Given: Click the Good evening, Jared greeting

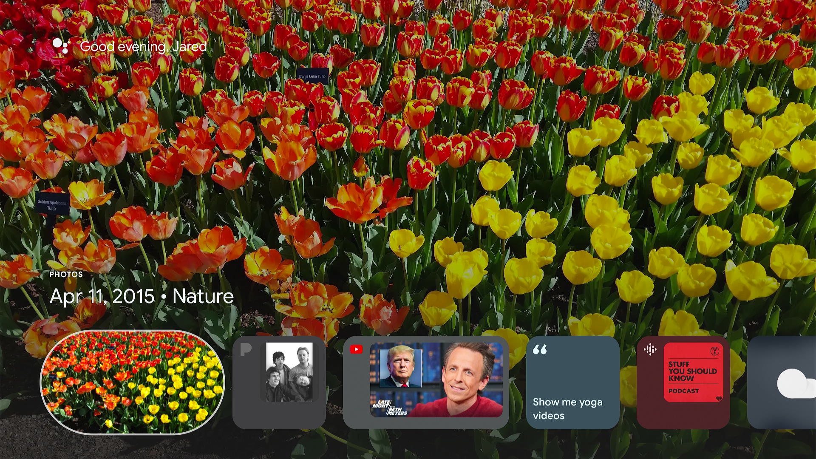Looking at the screenshot, I should (144, 47).
